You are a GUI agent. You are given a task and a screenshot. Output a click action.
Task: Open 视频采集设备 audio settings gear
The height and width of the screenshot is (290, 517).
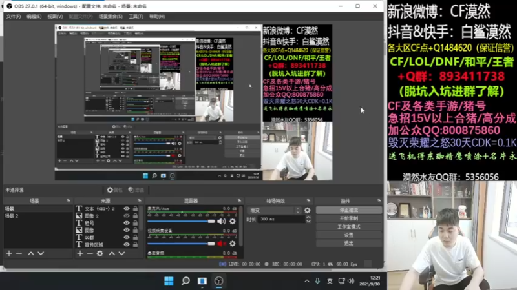click(x=233, y=244)
